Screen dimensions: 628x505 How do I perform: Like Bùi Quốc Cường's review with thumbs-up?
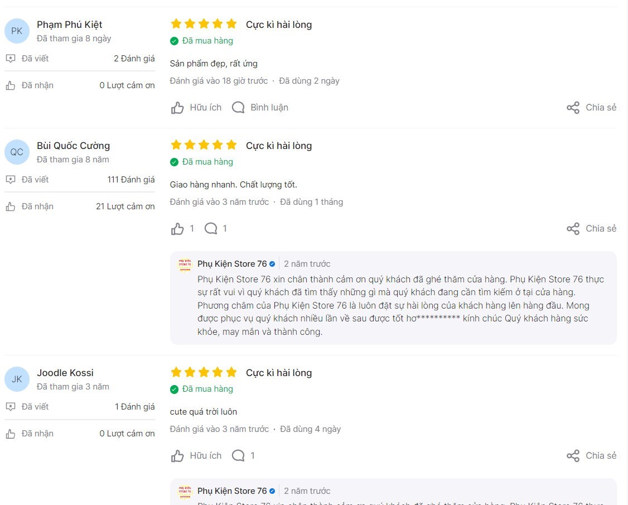pos(178,229)
